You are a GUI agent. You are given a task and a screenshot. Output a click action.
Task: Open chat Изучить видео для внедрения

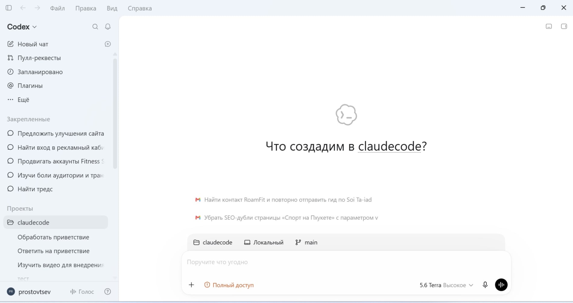point(56,265)
